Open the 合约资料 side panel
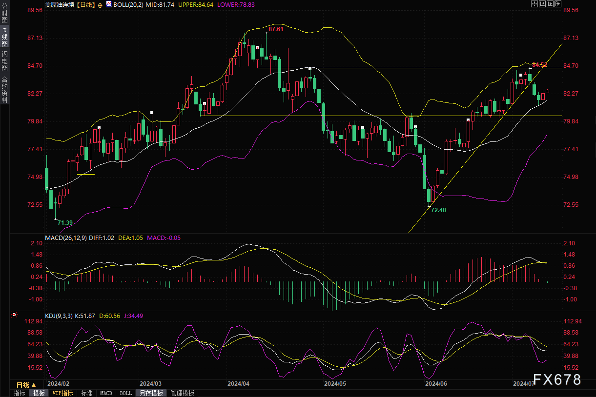 click(x=4, y=90)
